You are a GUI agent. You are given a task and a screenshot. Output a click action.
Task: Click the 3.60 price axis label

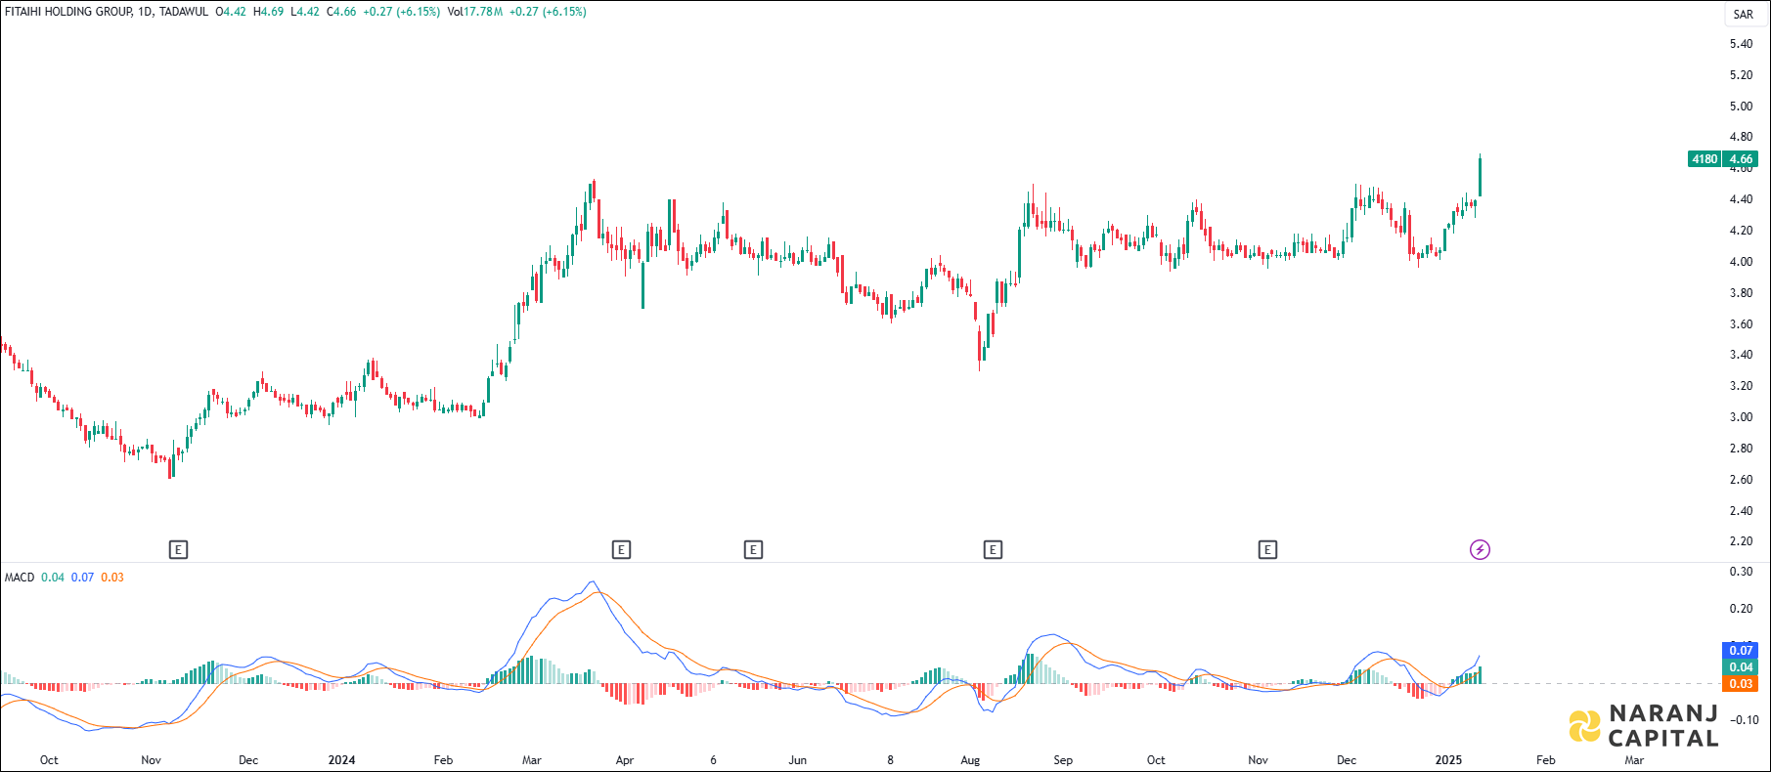1741,324
